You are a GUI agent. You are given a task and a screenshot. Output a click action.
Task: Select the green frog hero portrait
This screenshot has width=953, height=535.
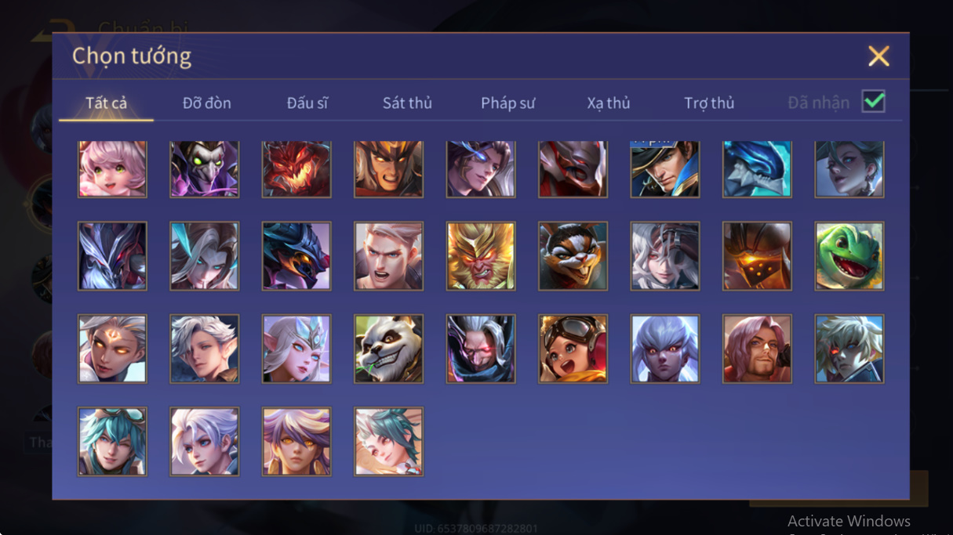tap(849, 256)
